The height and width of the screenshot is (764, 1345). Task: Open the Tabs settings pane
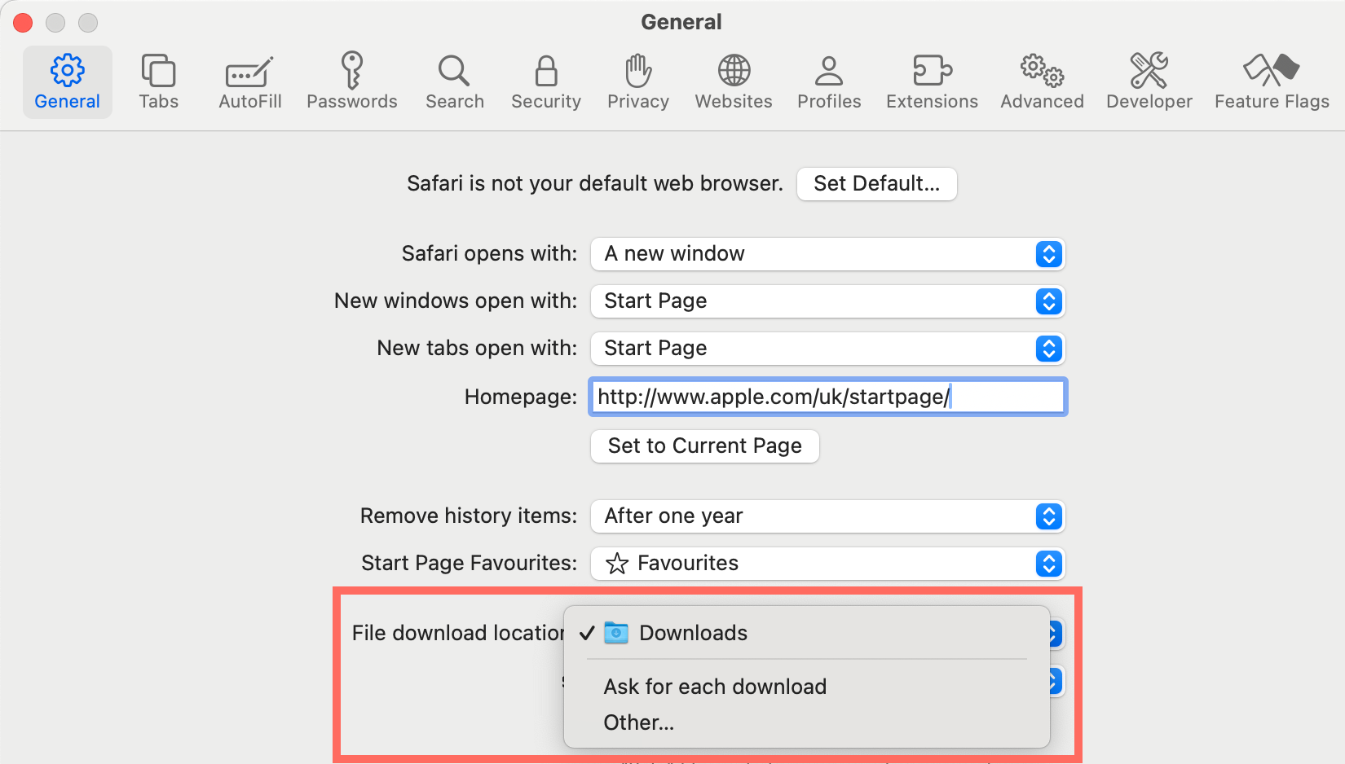(x=158, y=82)
